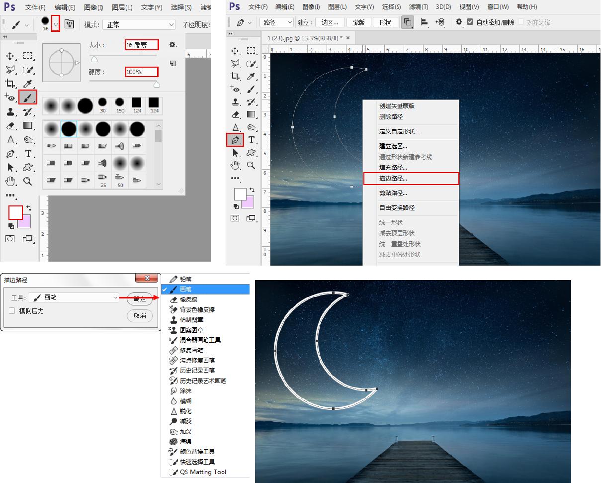The width and height of the screenshot is (601, 483).
Task: Click the foreground color swatch
Action: 15,213
